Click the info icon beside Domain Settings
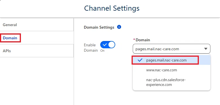This screenshot has height=105, width=220. 119,27
